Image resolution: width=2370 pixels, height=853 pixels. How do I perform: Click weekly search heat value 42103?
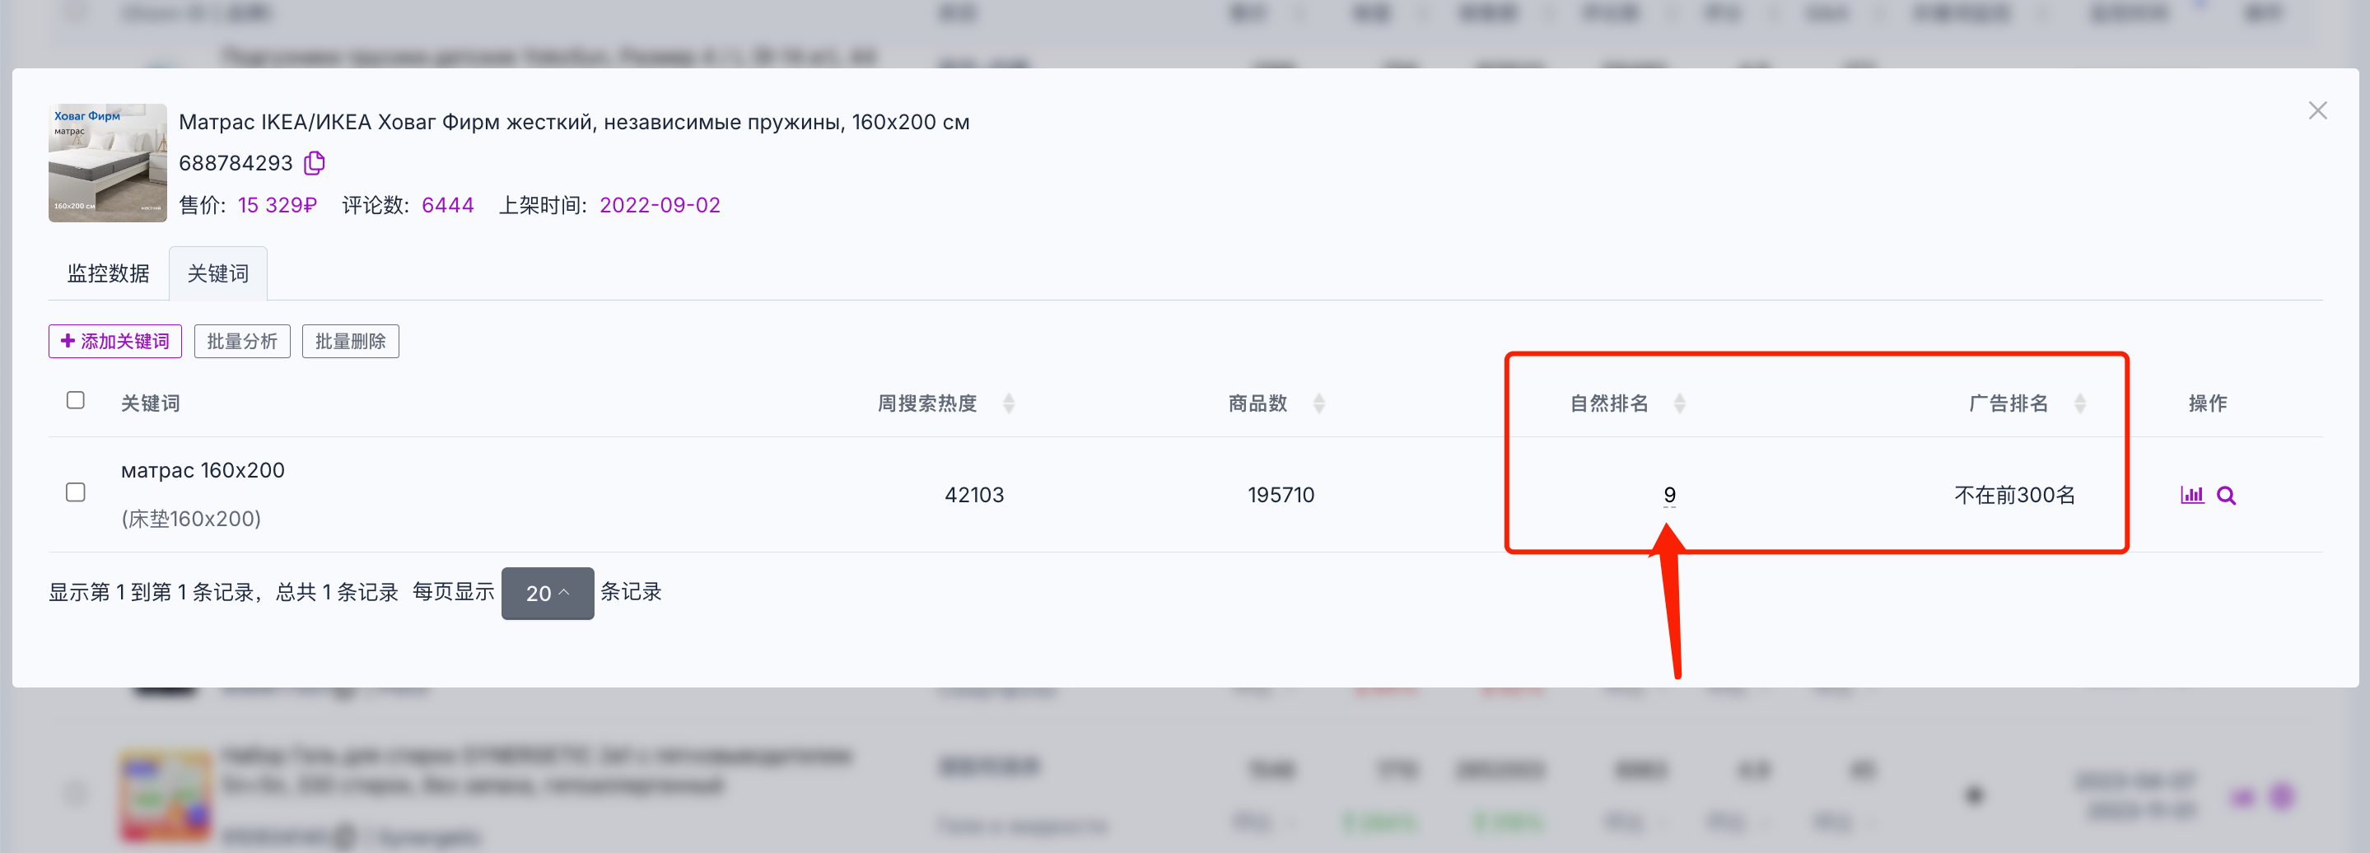tap(974, 495)
